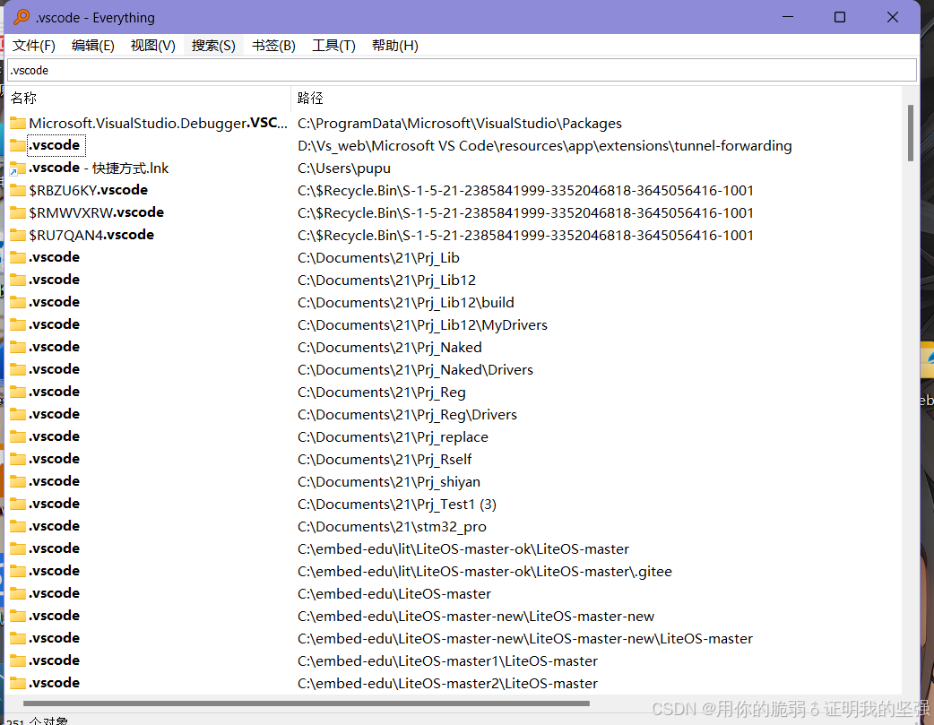Select the $RU7QAN4.vscode name
This screenshot has height=725, width=934.
point(91,236)
